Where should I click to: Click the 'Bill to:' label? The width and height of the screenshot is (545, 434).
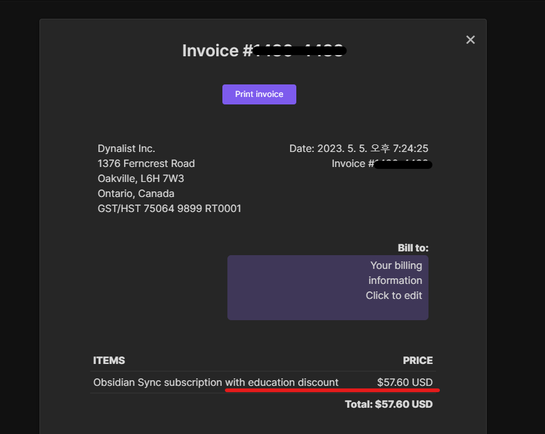point(413,248)
